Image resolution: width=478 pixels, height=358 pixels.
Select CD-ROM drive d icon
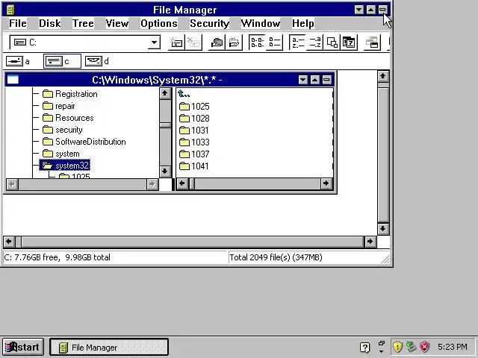pos(93,61)
